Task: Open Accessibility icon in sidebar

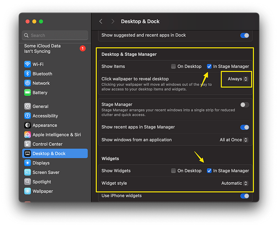Action: click(x=27, y=116)
